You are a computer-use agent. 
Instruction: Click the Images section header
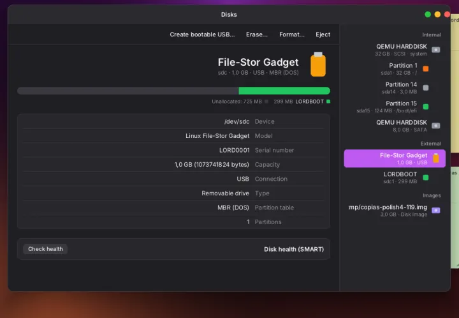tap(432, 195)
